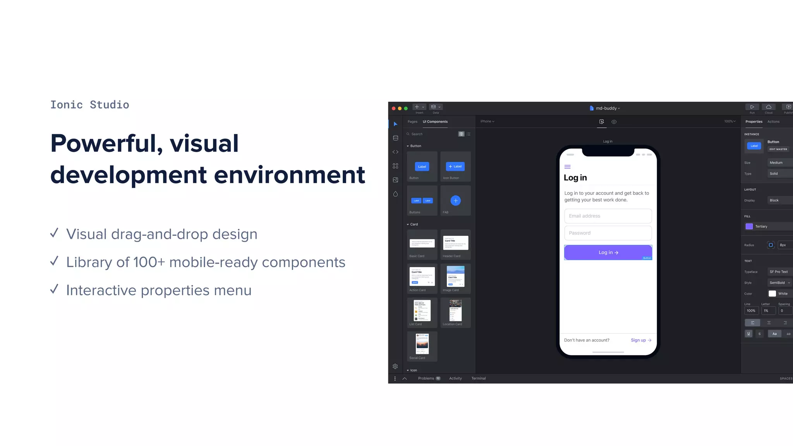Image resolution: width=793 pixels, height=446 pixels.
Task: Switch components to list view
Action: coord(469,134)
